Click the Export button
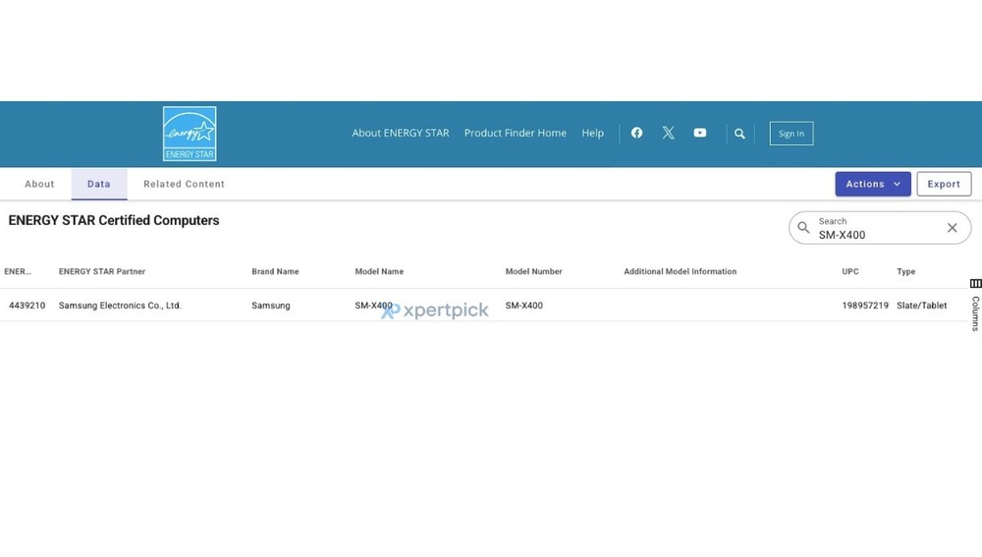Screen dimensions: 982x557 pyautogui.click(x=944, y=184)
